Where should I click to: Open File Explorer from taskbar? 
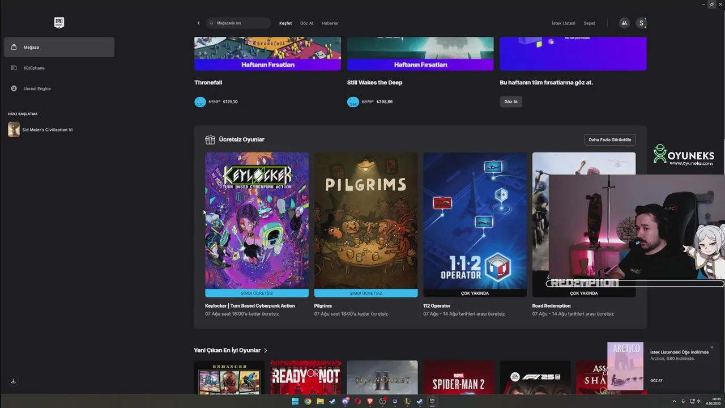320,401
